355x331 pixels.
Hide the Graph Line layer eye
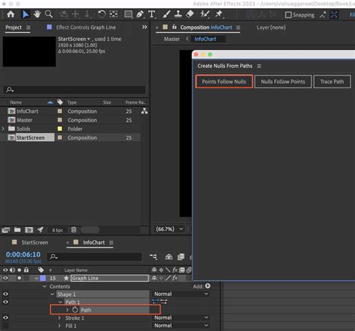[5, 278]
